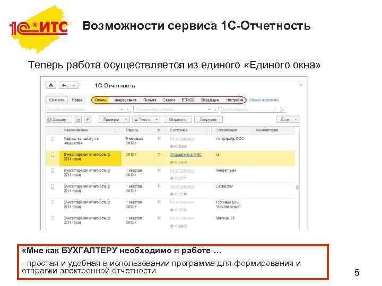Click the document icon of the highlighted 2013 row
Viewport: 382px width, 286px height.
pos(53,155)
